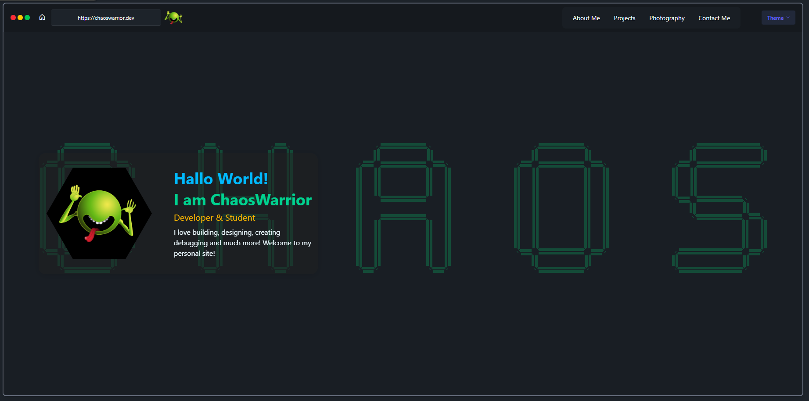Click the small chevron arrow next to Theme
The width and height of the screenshot is (809, 401).
(x=788, y=18)
